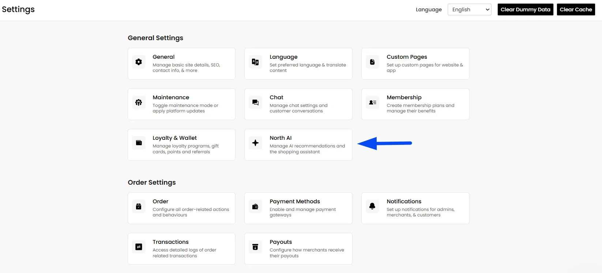
Task: Open Custom Pages title
Action: 407,57
